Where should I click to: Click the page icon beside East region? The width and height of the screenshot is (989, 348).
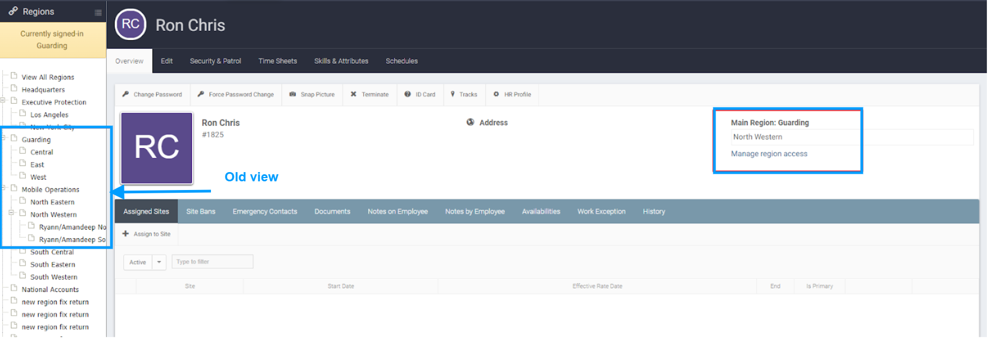pos(23,163)
